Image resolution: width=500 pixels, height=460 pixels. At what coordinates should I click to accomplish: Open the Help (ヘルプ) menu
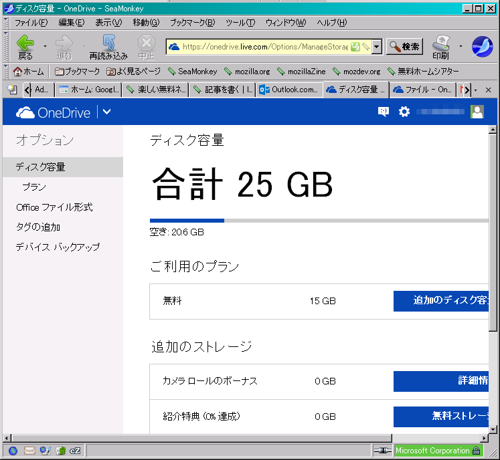pyautogui.click(x=331, y=23)
